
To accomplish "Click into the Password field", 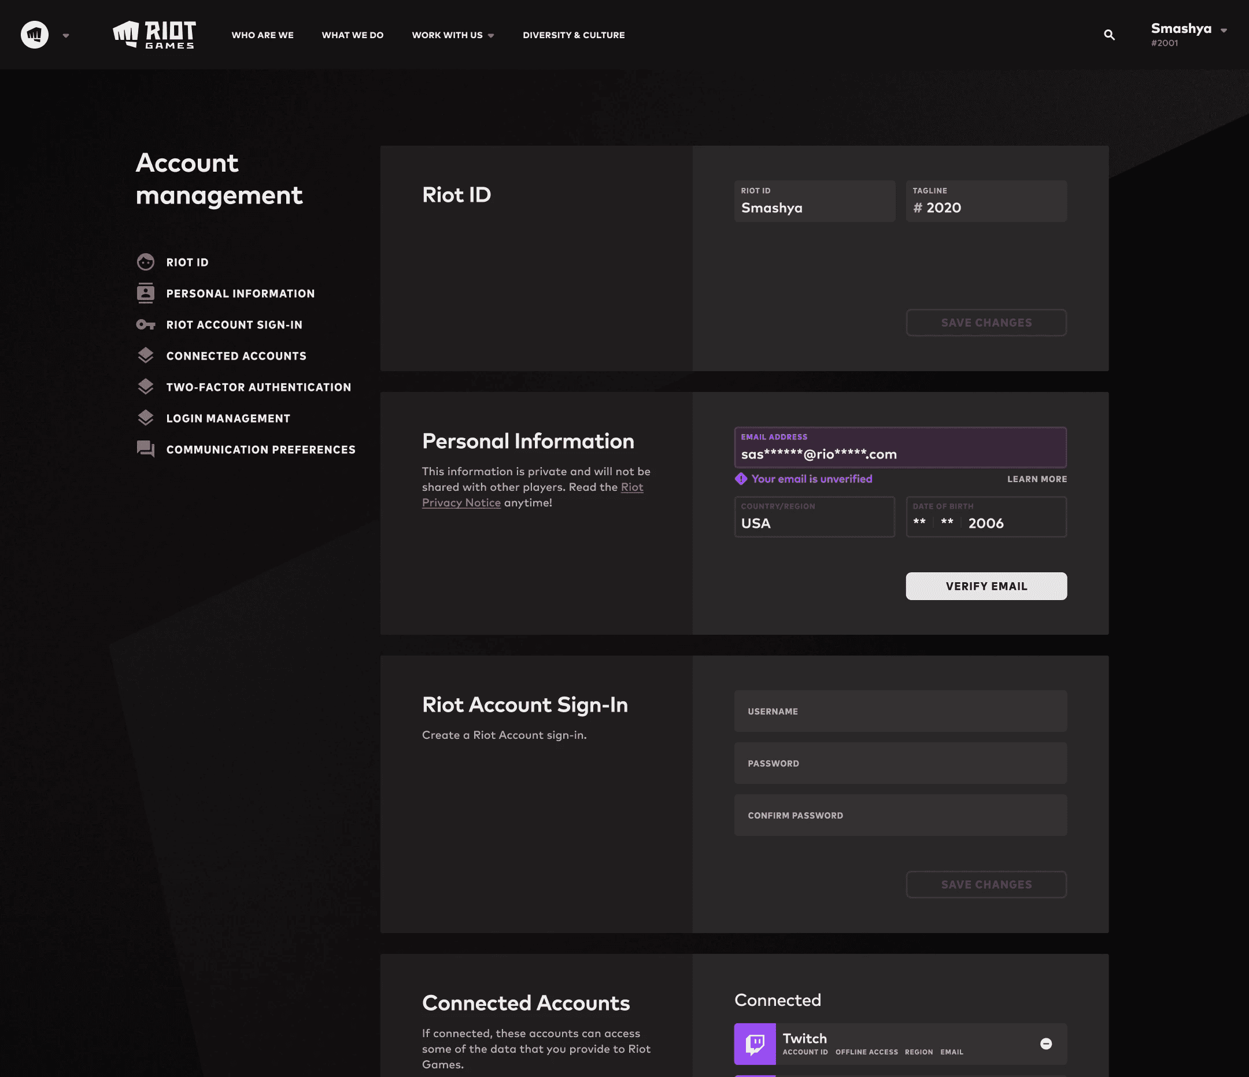I will coord(900,764).
